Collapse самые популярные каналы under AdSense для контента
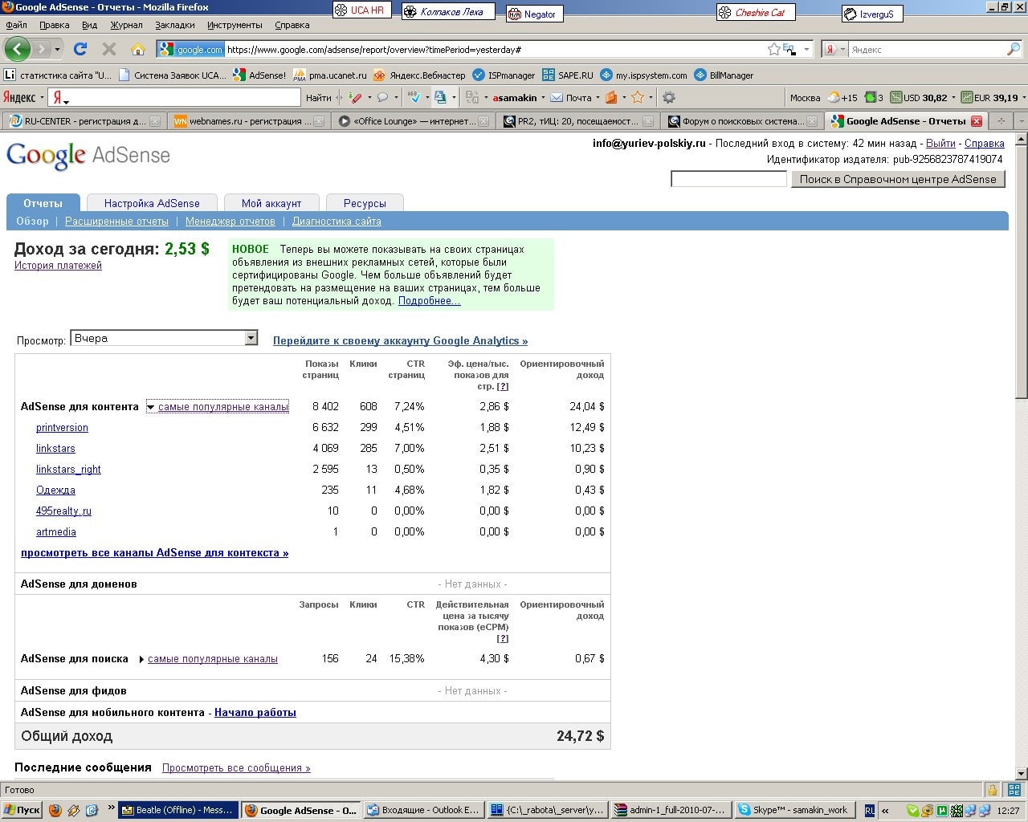This screenshot has height=822, width=1028. click(150, 407)
